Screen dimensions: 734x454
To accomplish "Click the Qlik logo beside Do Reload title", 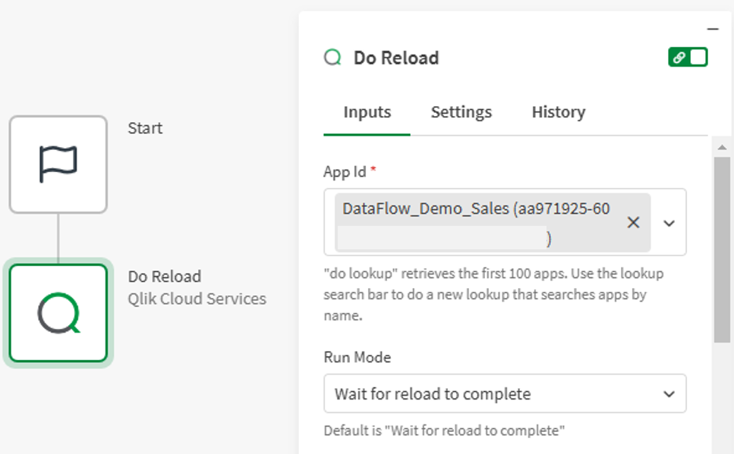I will pyautogui.click(x=332, y=57).
